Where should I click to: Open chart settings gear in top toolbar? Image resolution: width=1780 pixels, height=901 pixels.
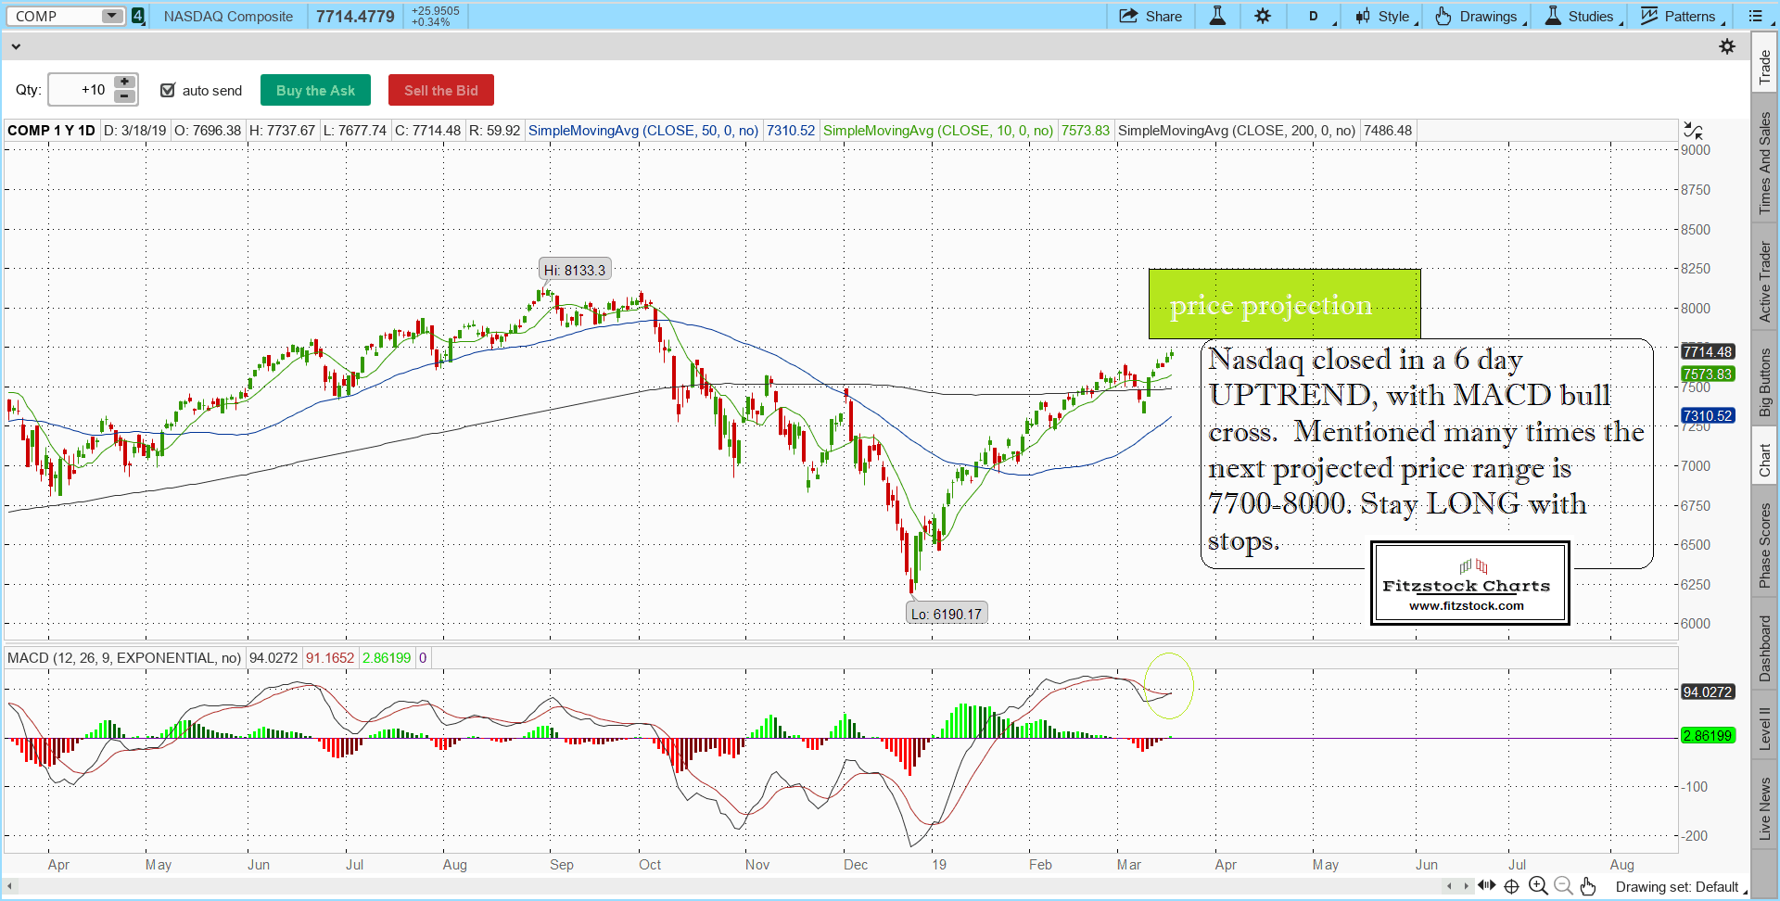click(1263, 16)
